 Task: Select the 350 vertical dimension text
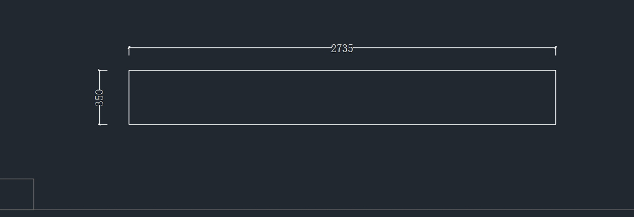click(99, 97)
